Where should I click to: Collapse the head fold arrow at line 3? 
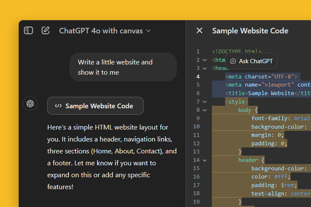[x=205, y=69]
